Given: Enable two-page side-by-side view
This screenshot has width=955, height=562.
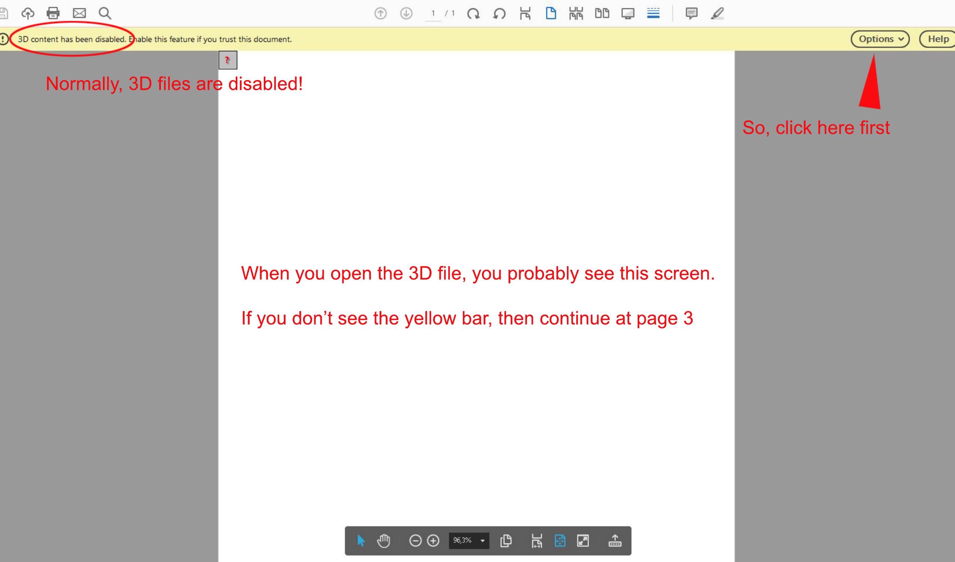Looking at the screenshot, I should pos(602,13).
